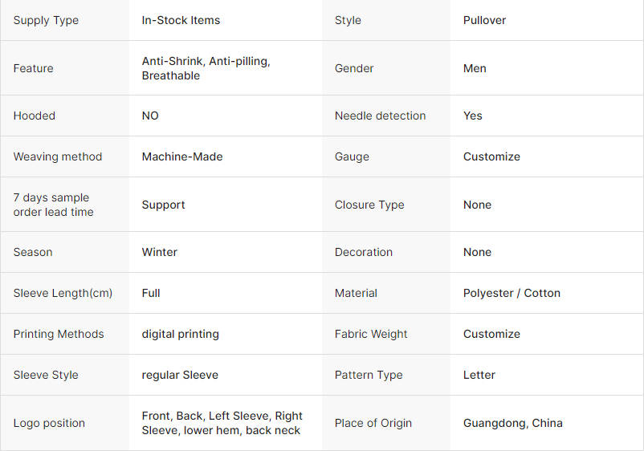Select the Needle detection label
This screenshot has height=451, width=644.
point(380,116)
